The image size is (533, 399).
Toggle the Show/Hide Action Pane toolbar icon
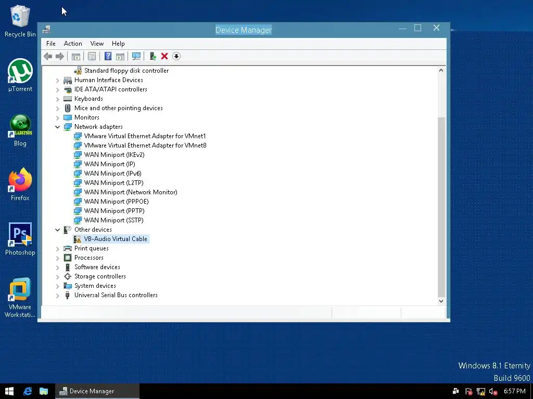point(120,56)
